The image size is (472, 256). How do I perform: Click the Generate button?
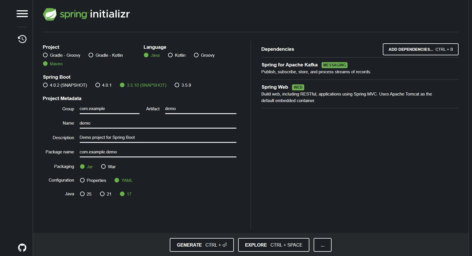click(202, 245)
